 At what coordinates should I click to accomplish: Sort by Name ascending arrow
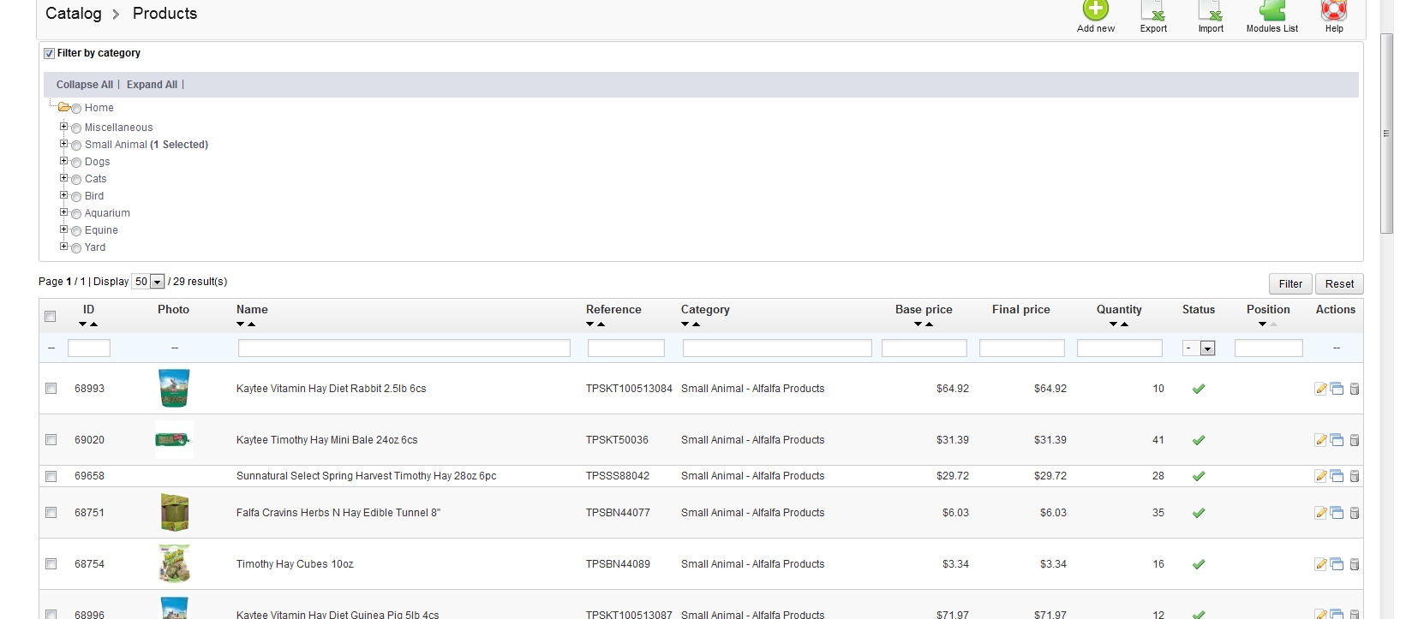(251, 324)
